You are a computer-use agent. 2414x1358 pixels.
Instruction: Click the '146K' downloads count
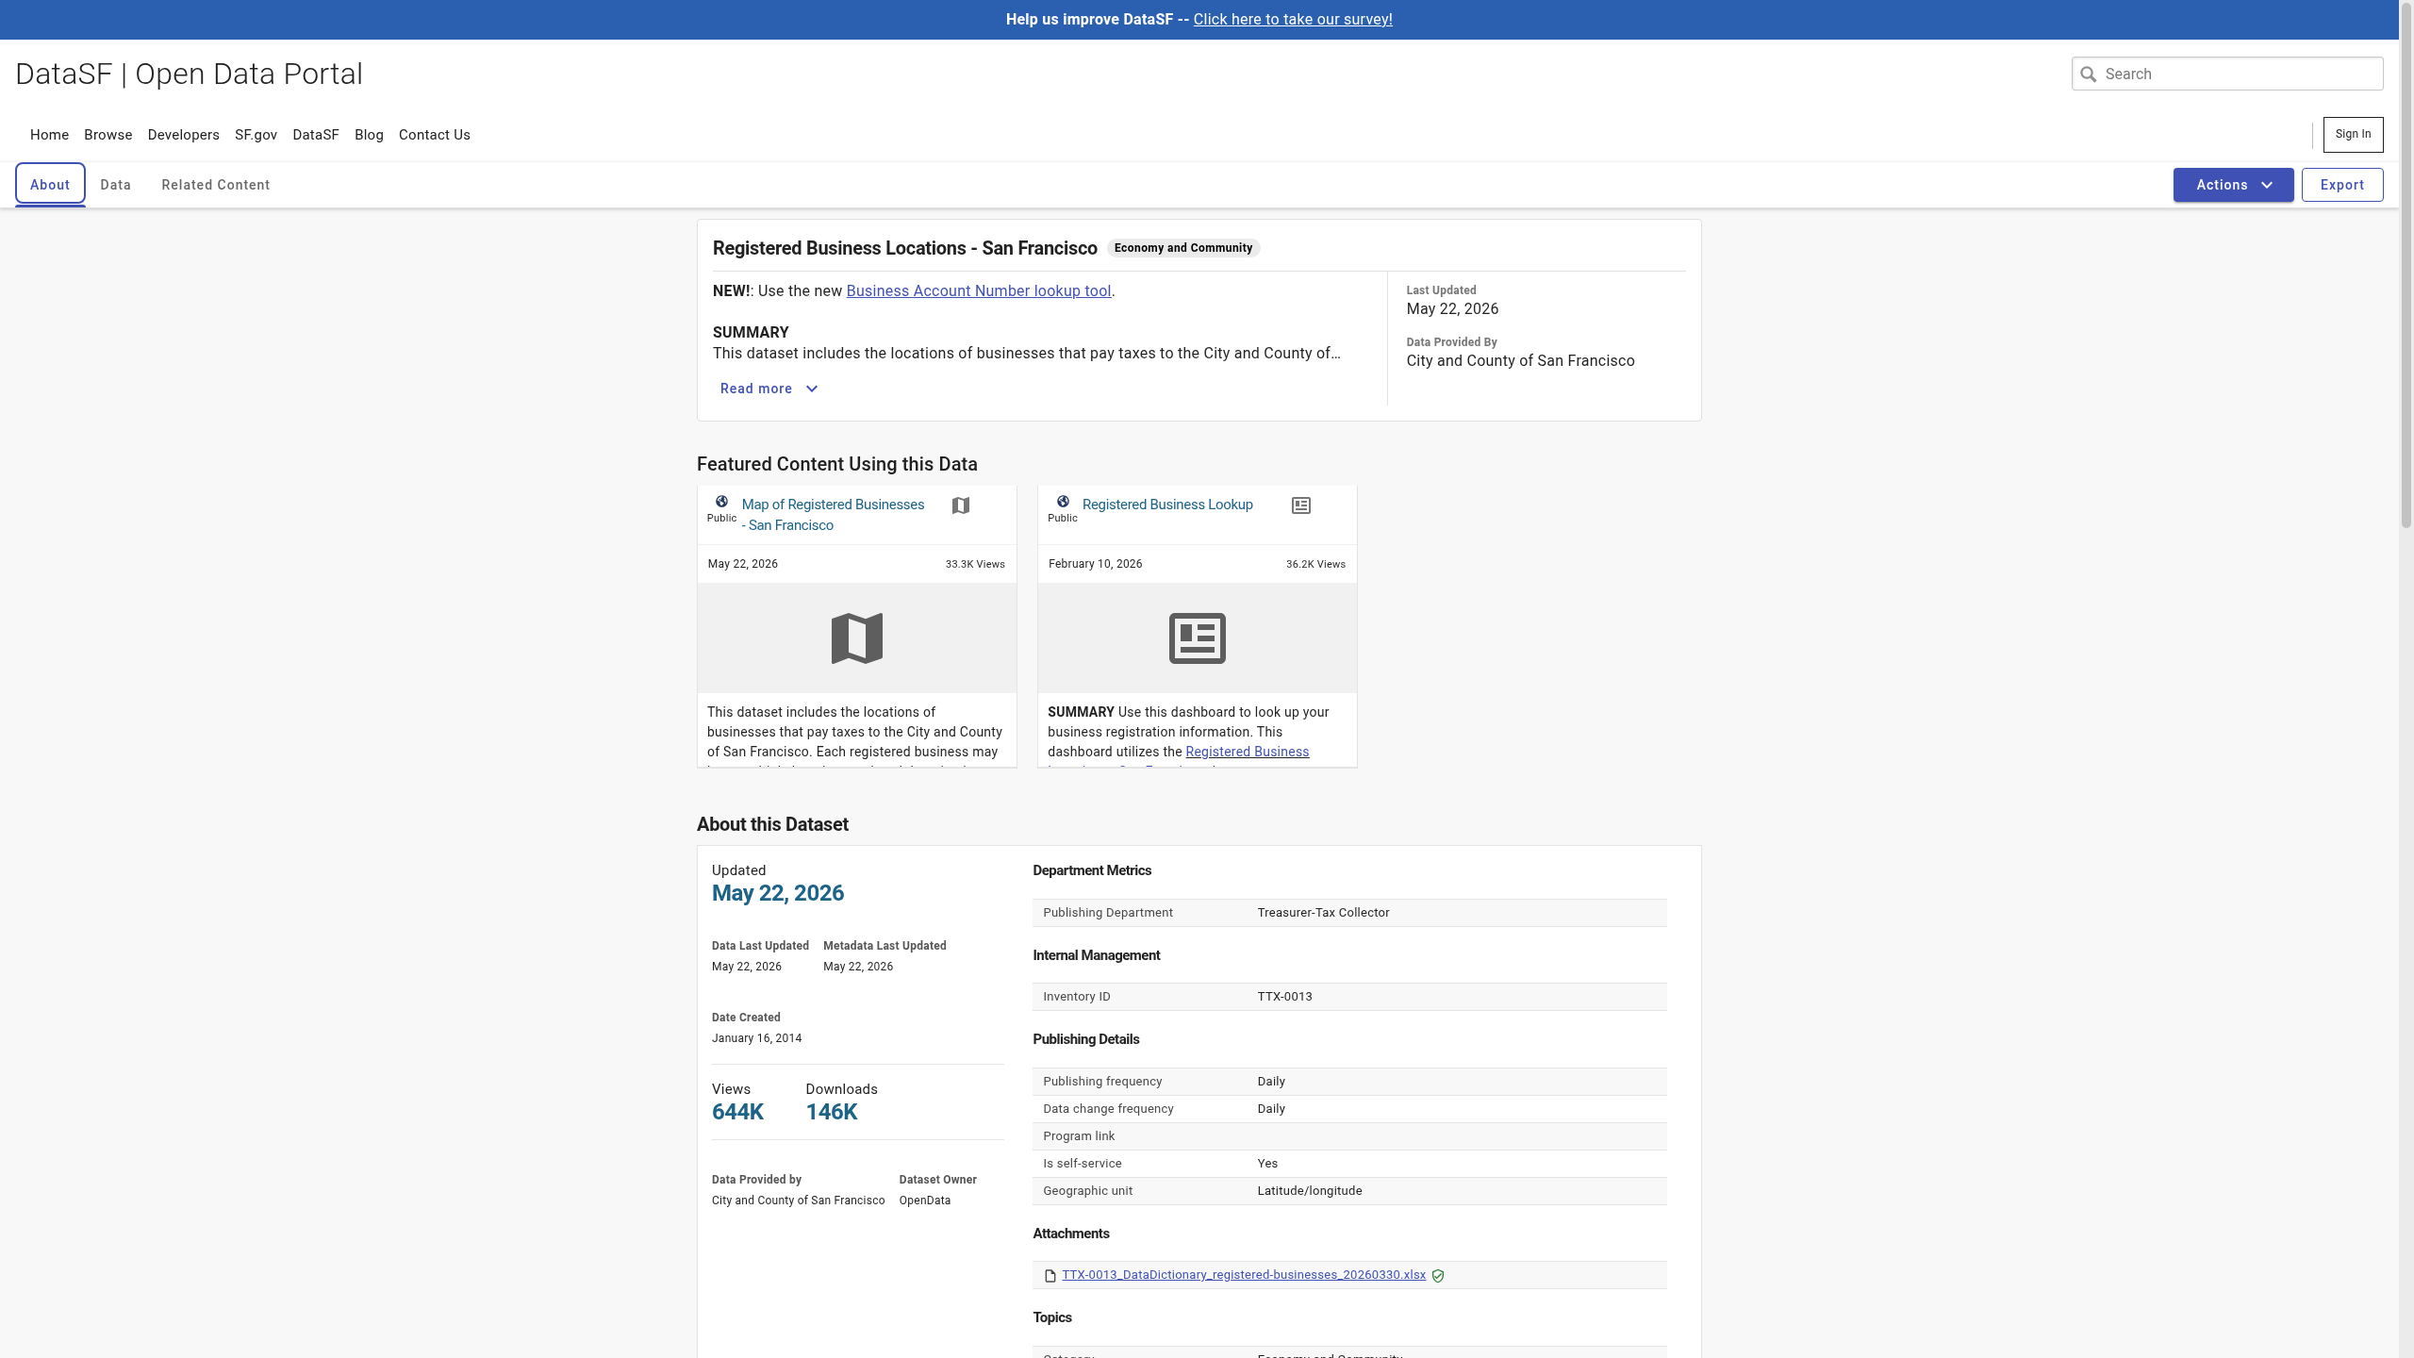[832, 1112]
